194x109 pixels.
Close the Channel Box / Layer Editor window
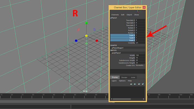click(x=144, y=7)
